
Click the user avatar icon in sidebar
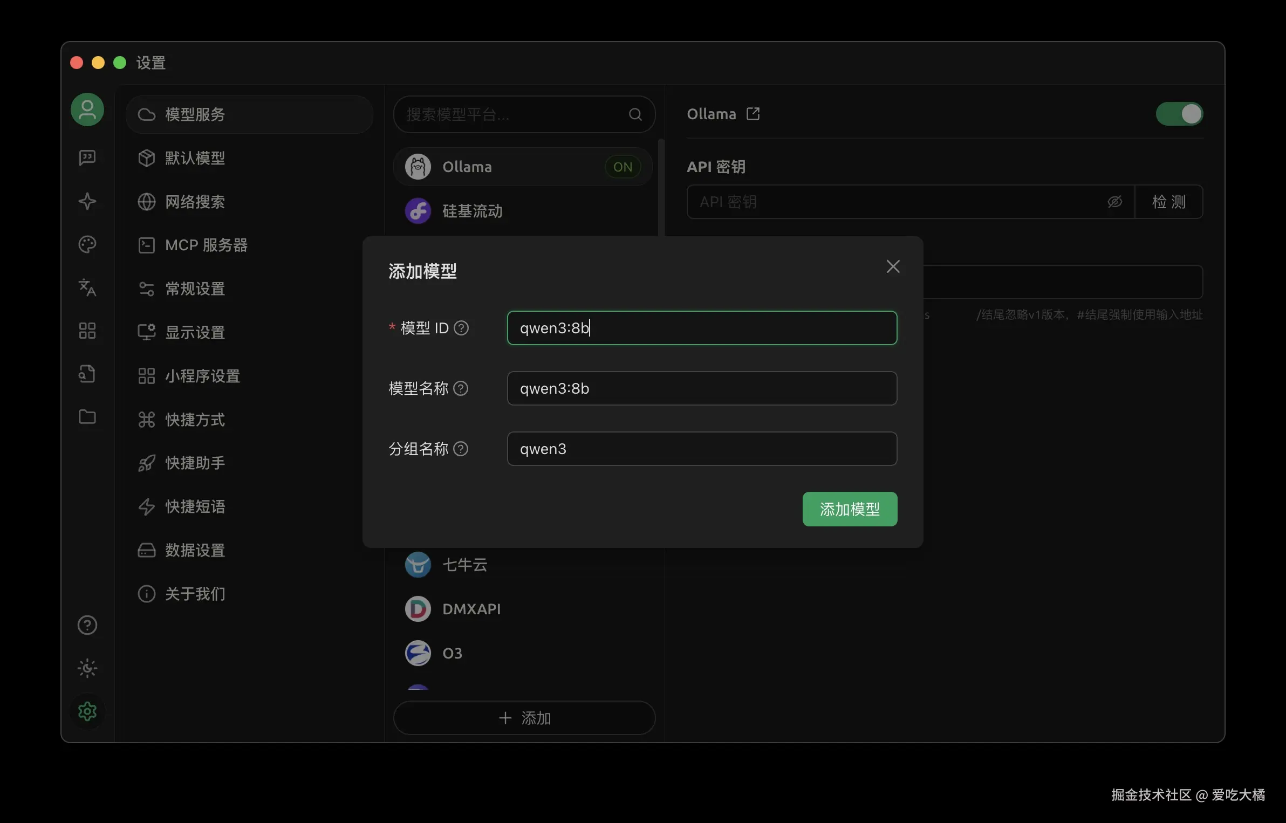click(x=87, y=110)
